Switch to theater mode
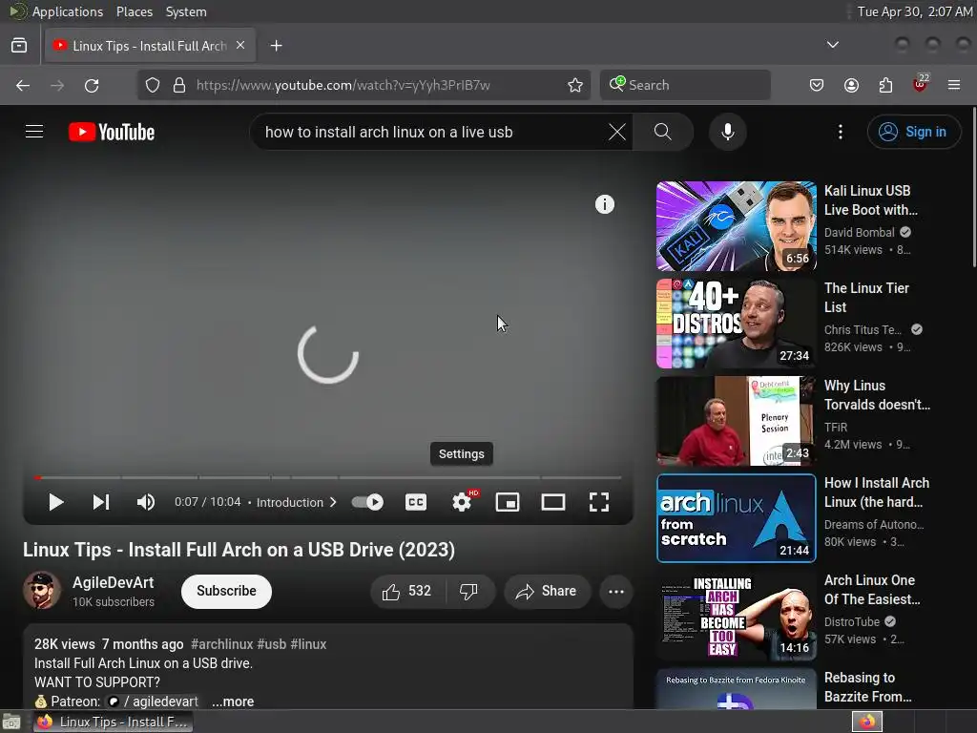The height and width of the screenshot is (733, 977). pos(552,502)
